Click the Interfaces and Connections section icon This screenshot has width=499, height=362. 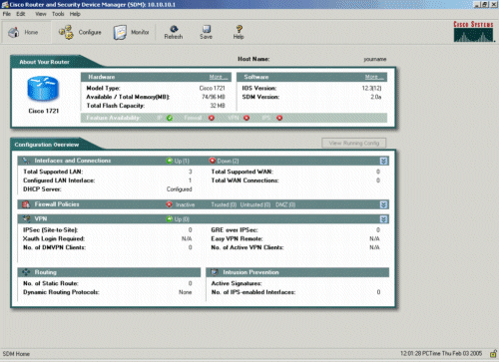click(26, 161)
